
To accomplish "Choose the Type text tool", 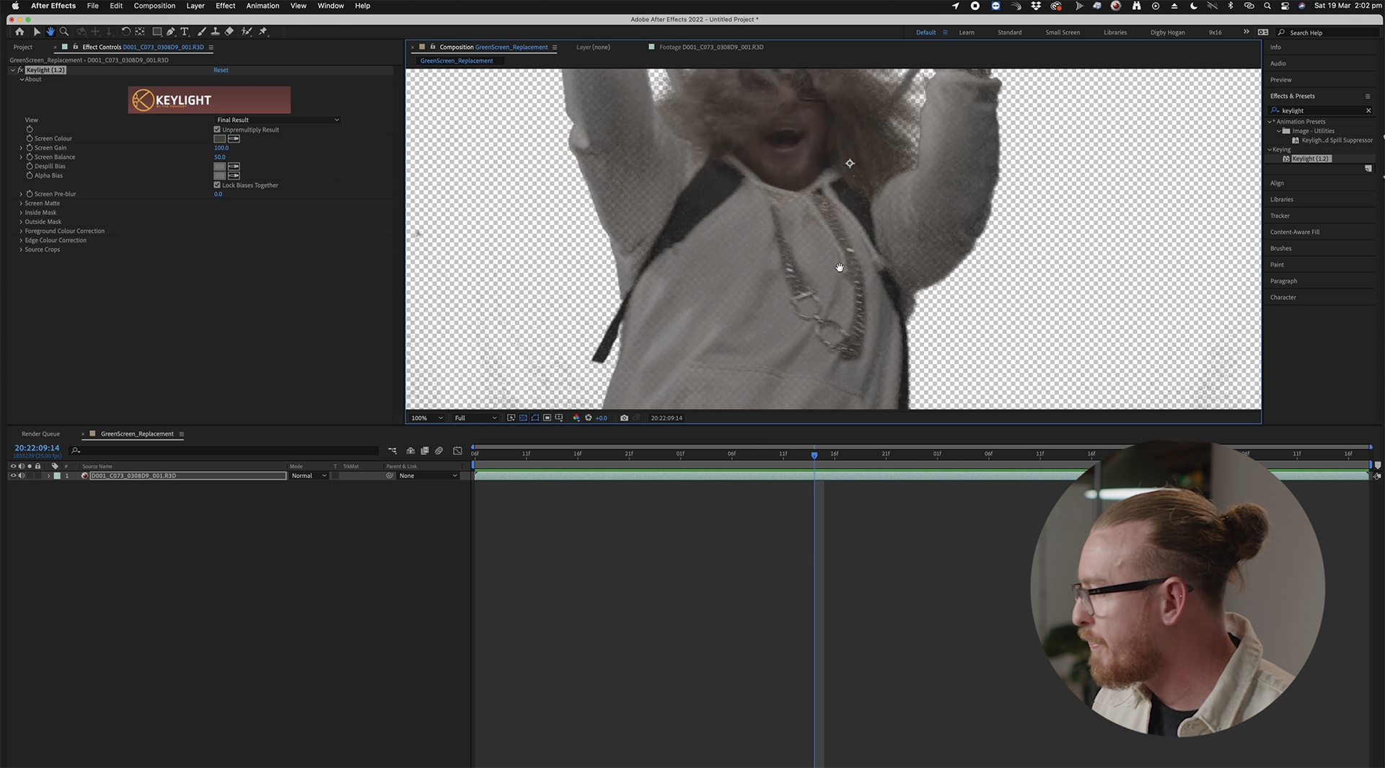I will pos(185,32).
